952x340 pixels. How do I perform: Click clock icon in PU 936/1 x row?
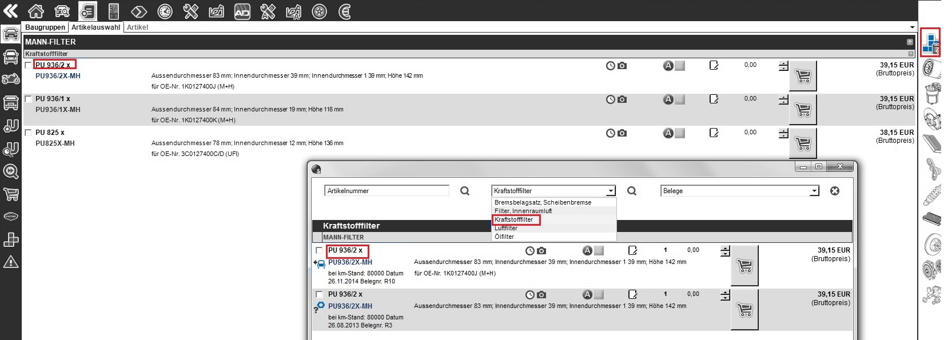611,99
